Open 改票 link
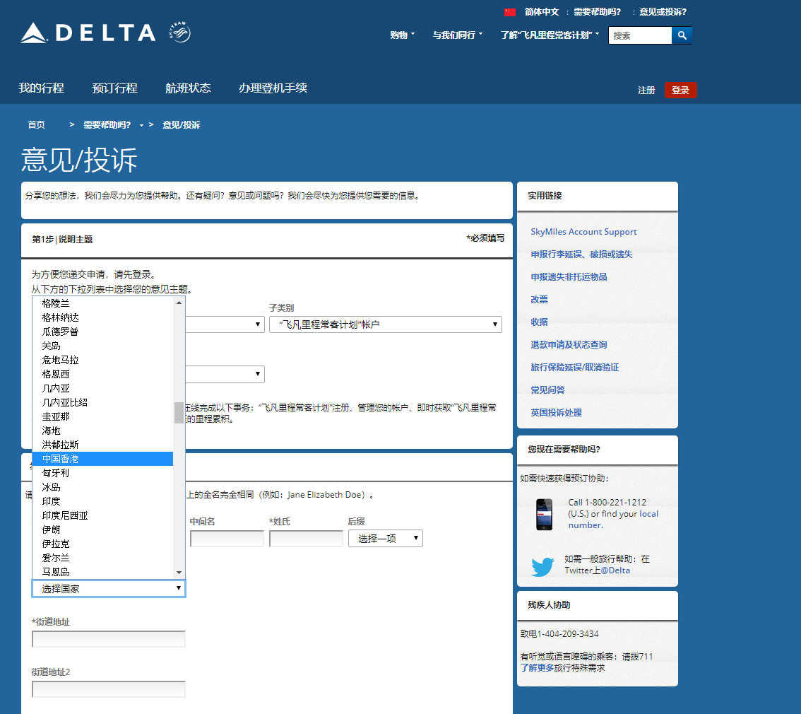The width and height of the screenshot is (801, 714). (x=539, y=300)
